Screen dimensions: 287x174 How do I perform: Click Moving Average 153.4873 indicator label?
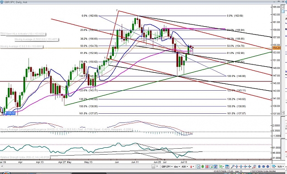click(37, 39)
